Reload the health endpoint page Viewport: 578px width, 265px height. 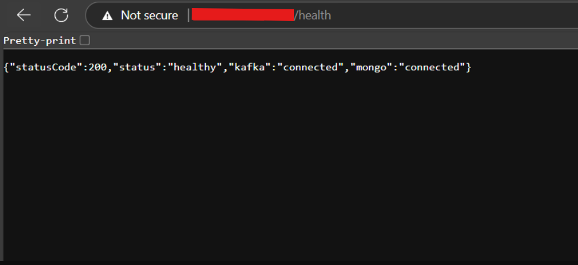pos(61,16)
